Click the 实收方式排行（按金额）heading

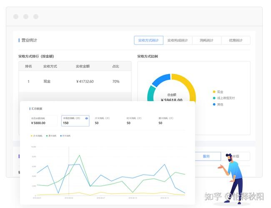[36, 56]
